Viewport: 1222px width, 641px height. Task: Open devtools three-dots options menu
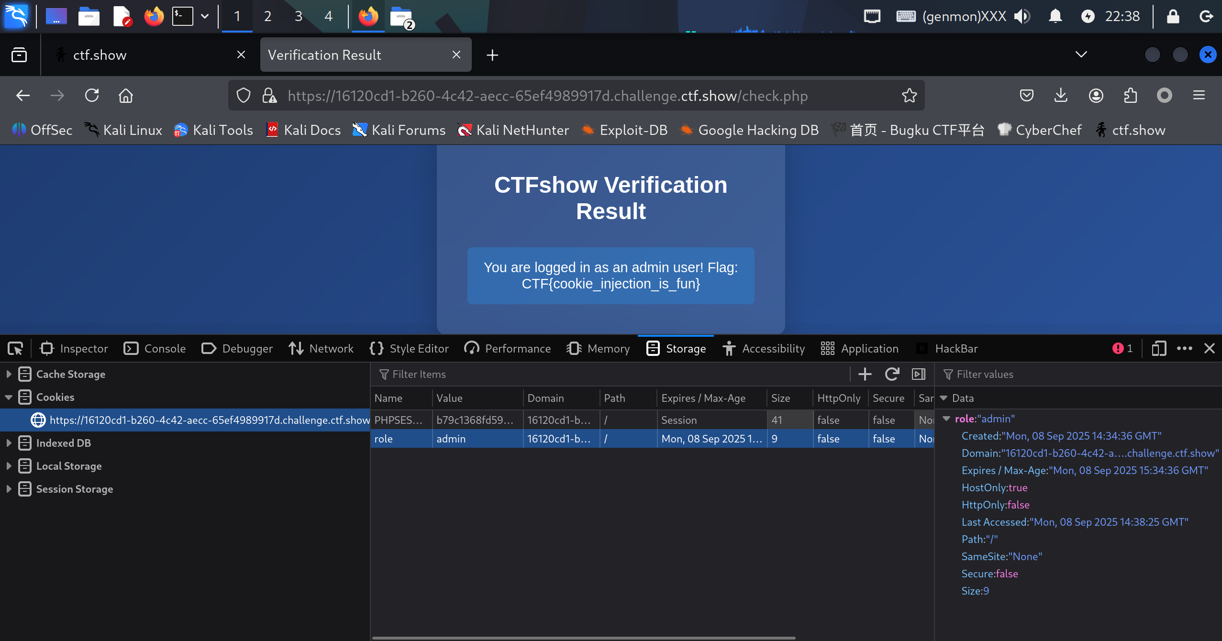[1185, 348]
